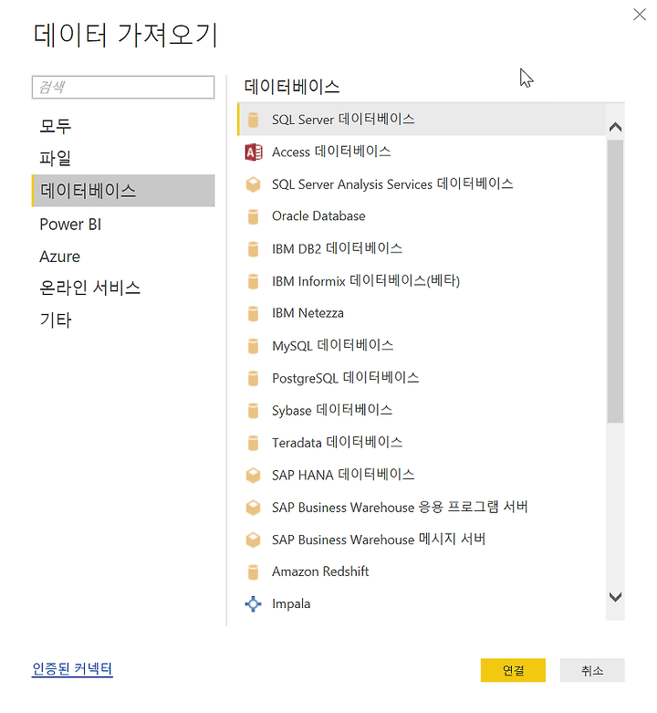Click the PostgreSQL database icon

click(253, 378)
